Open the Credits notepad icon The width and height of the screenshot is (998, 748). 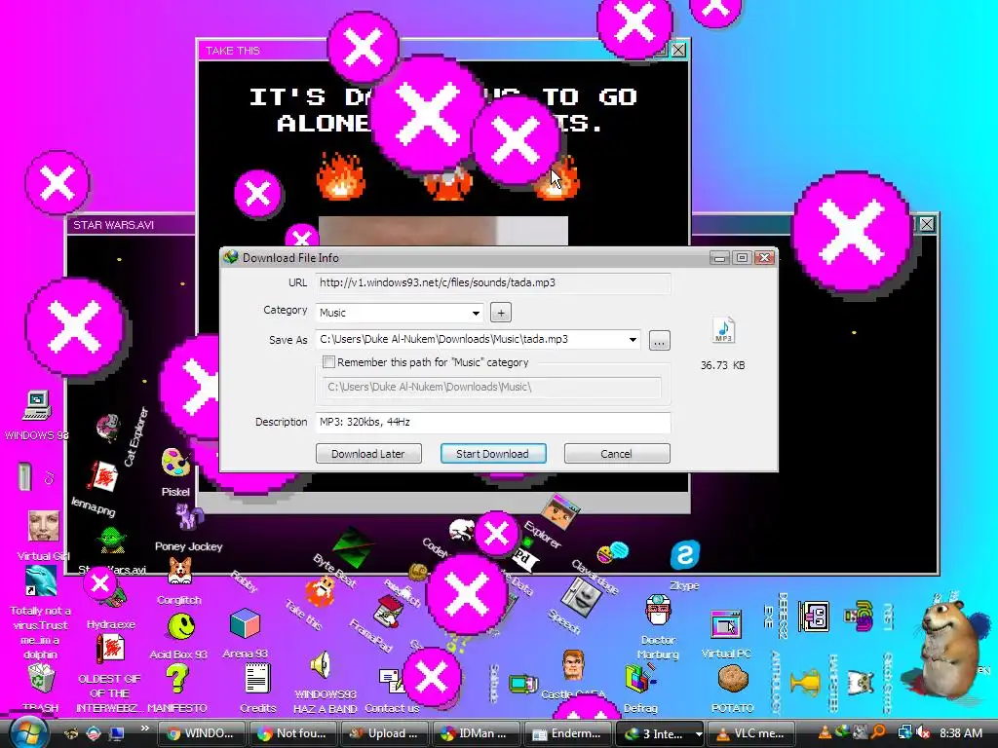(x=257, y=678)
